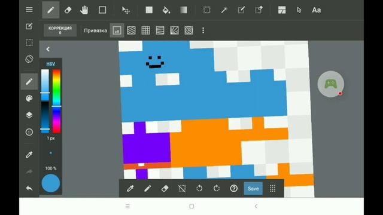Select the operation cursor tool
This screenshot has height=215, width=383.
click(x=299, y=10)
